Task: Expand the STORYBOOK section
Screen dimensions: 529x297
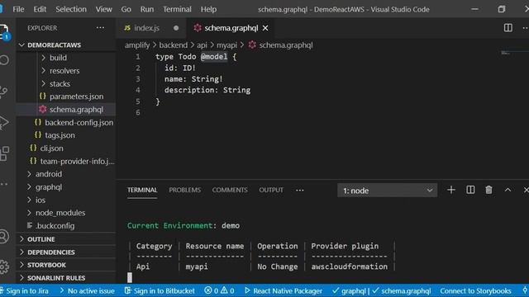Action: 66,265
